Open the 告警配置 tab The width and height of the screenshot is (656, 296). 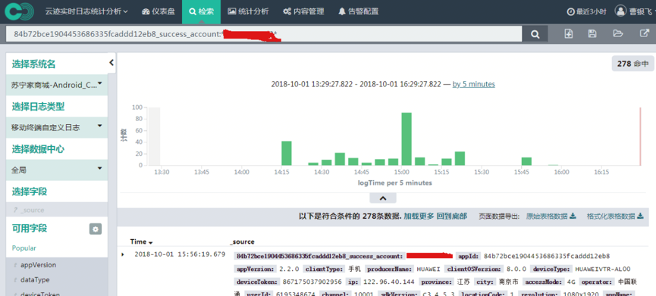coord(359,11)
